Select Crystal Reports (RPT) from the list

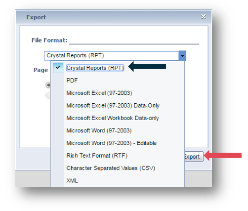click(95, 68)
